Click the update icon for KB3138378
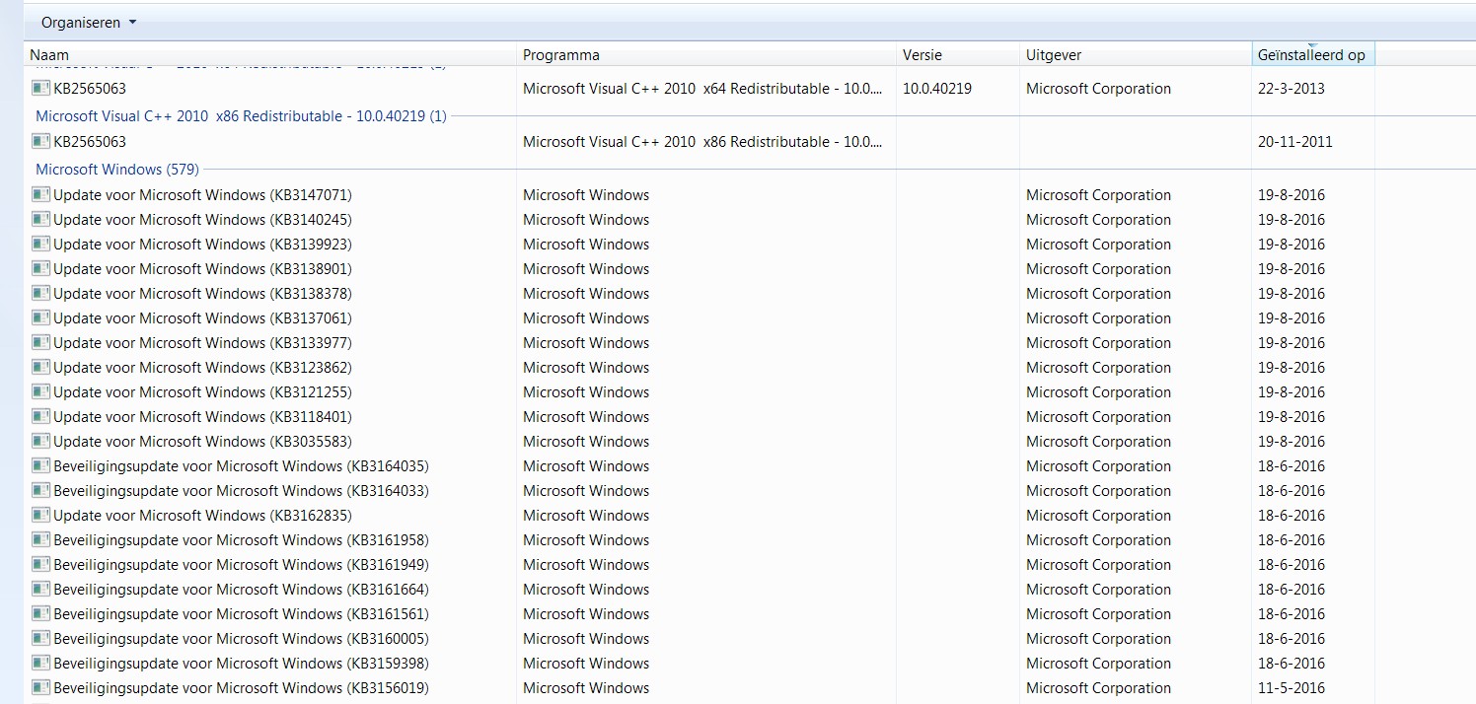 click(41, 293)
